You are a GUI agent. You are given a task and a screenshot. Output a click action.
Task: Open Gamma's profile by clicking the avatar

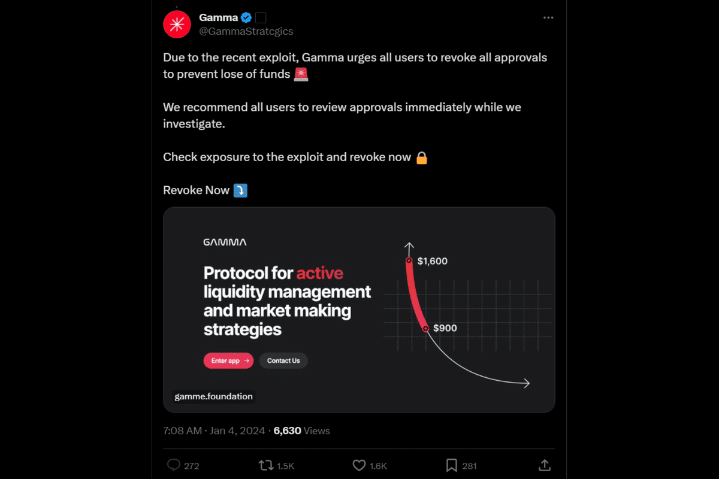click(x=177, y=24)
